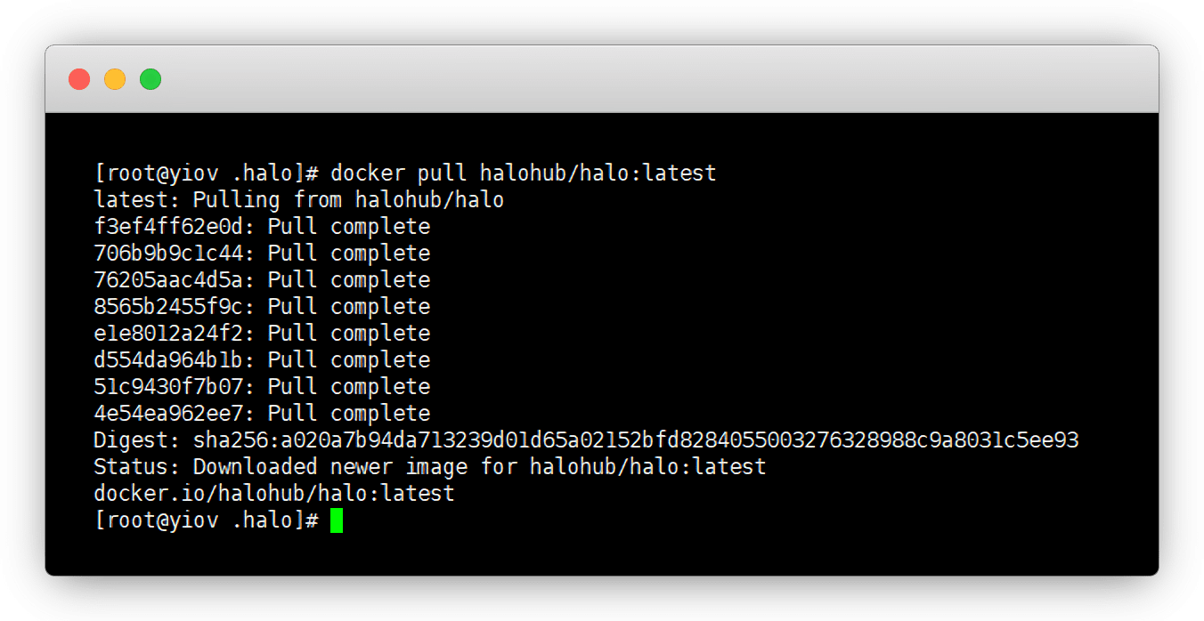Click the 'docker.io/halohub/halo:latest' output line

[273, 493]
